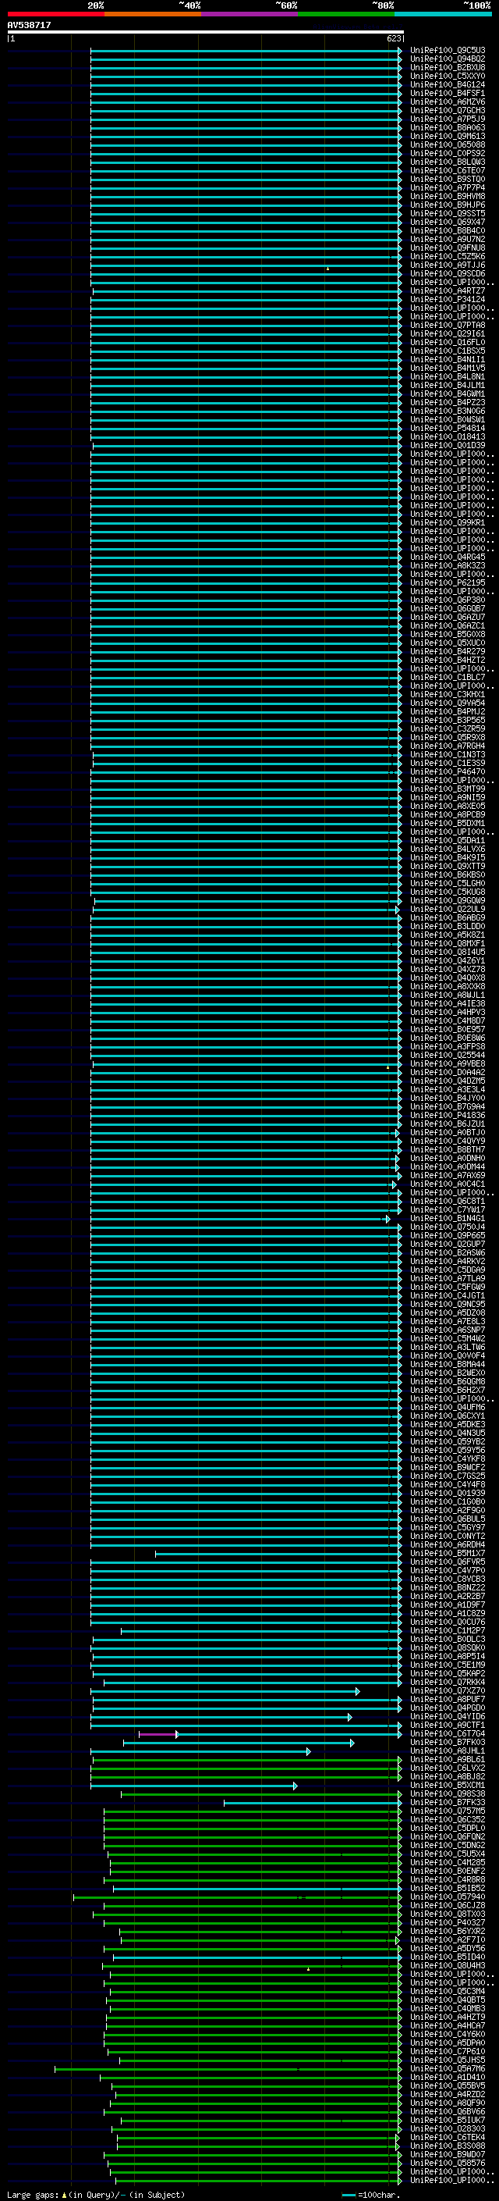Image resolution: width=499 pixels, height=2201 pixels.
Task: Select label UniRef100_Q7XZ70
Action: (x=447, y=1691)
